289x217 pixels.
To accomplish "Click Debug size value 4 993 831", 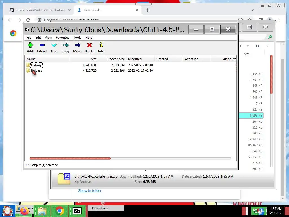I will (89, 65).
